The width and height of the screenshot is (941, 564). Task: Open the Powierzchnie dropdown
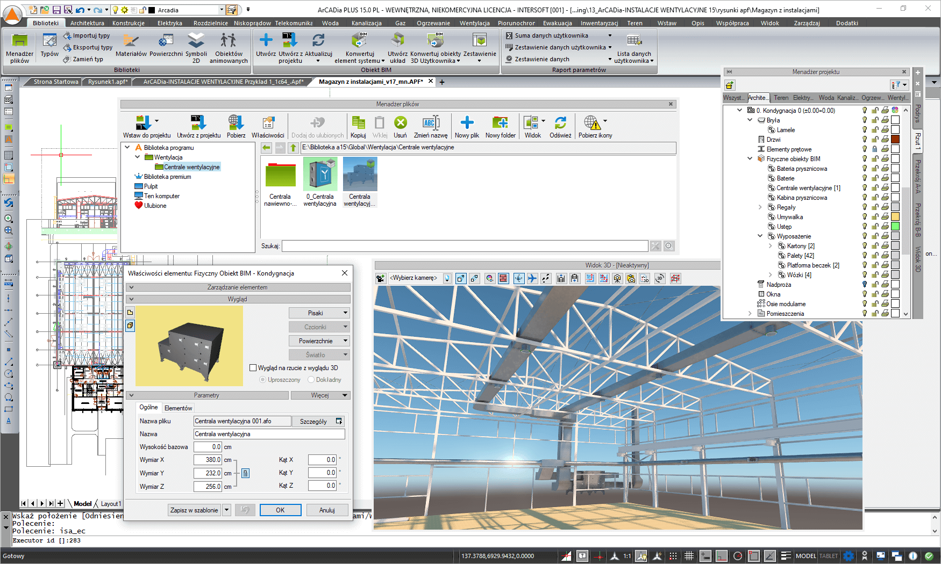coord(319,341)
